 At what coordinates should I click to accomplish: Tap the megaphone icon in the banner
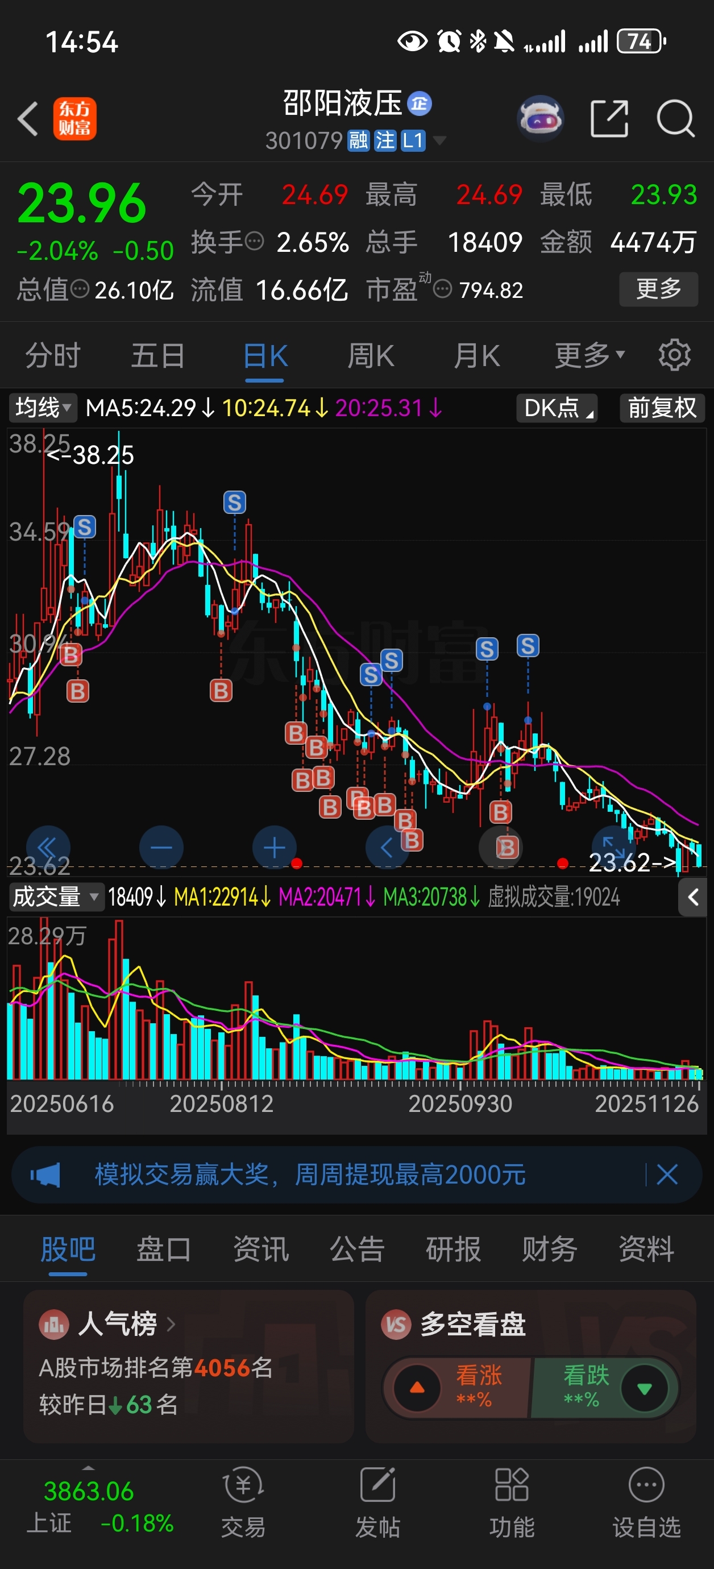(x=45, y=1174)
